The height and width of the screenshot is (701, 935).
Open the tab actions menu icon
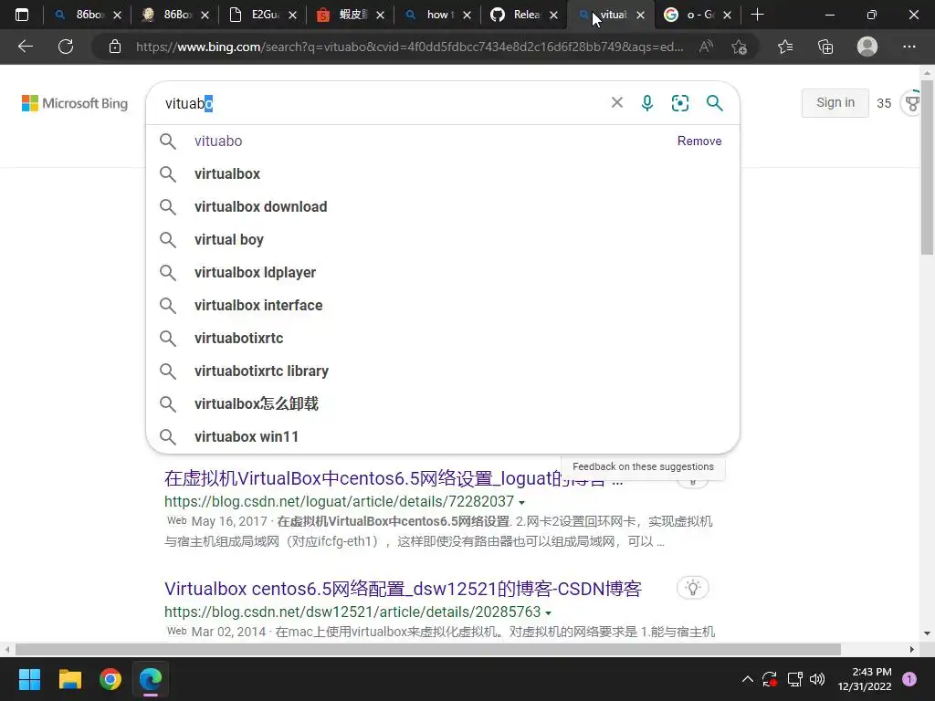click(x=22, y=15)
